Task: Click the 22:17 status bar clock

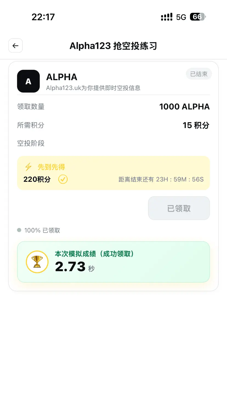Action: (x=43, y=17)
